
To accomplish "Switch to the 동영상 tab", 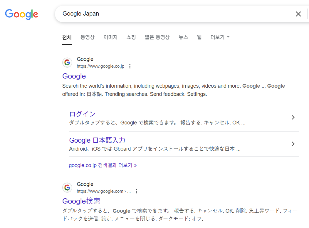I will (x=88, y=37).
